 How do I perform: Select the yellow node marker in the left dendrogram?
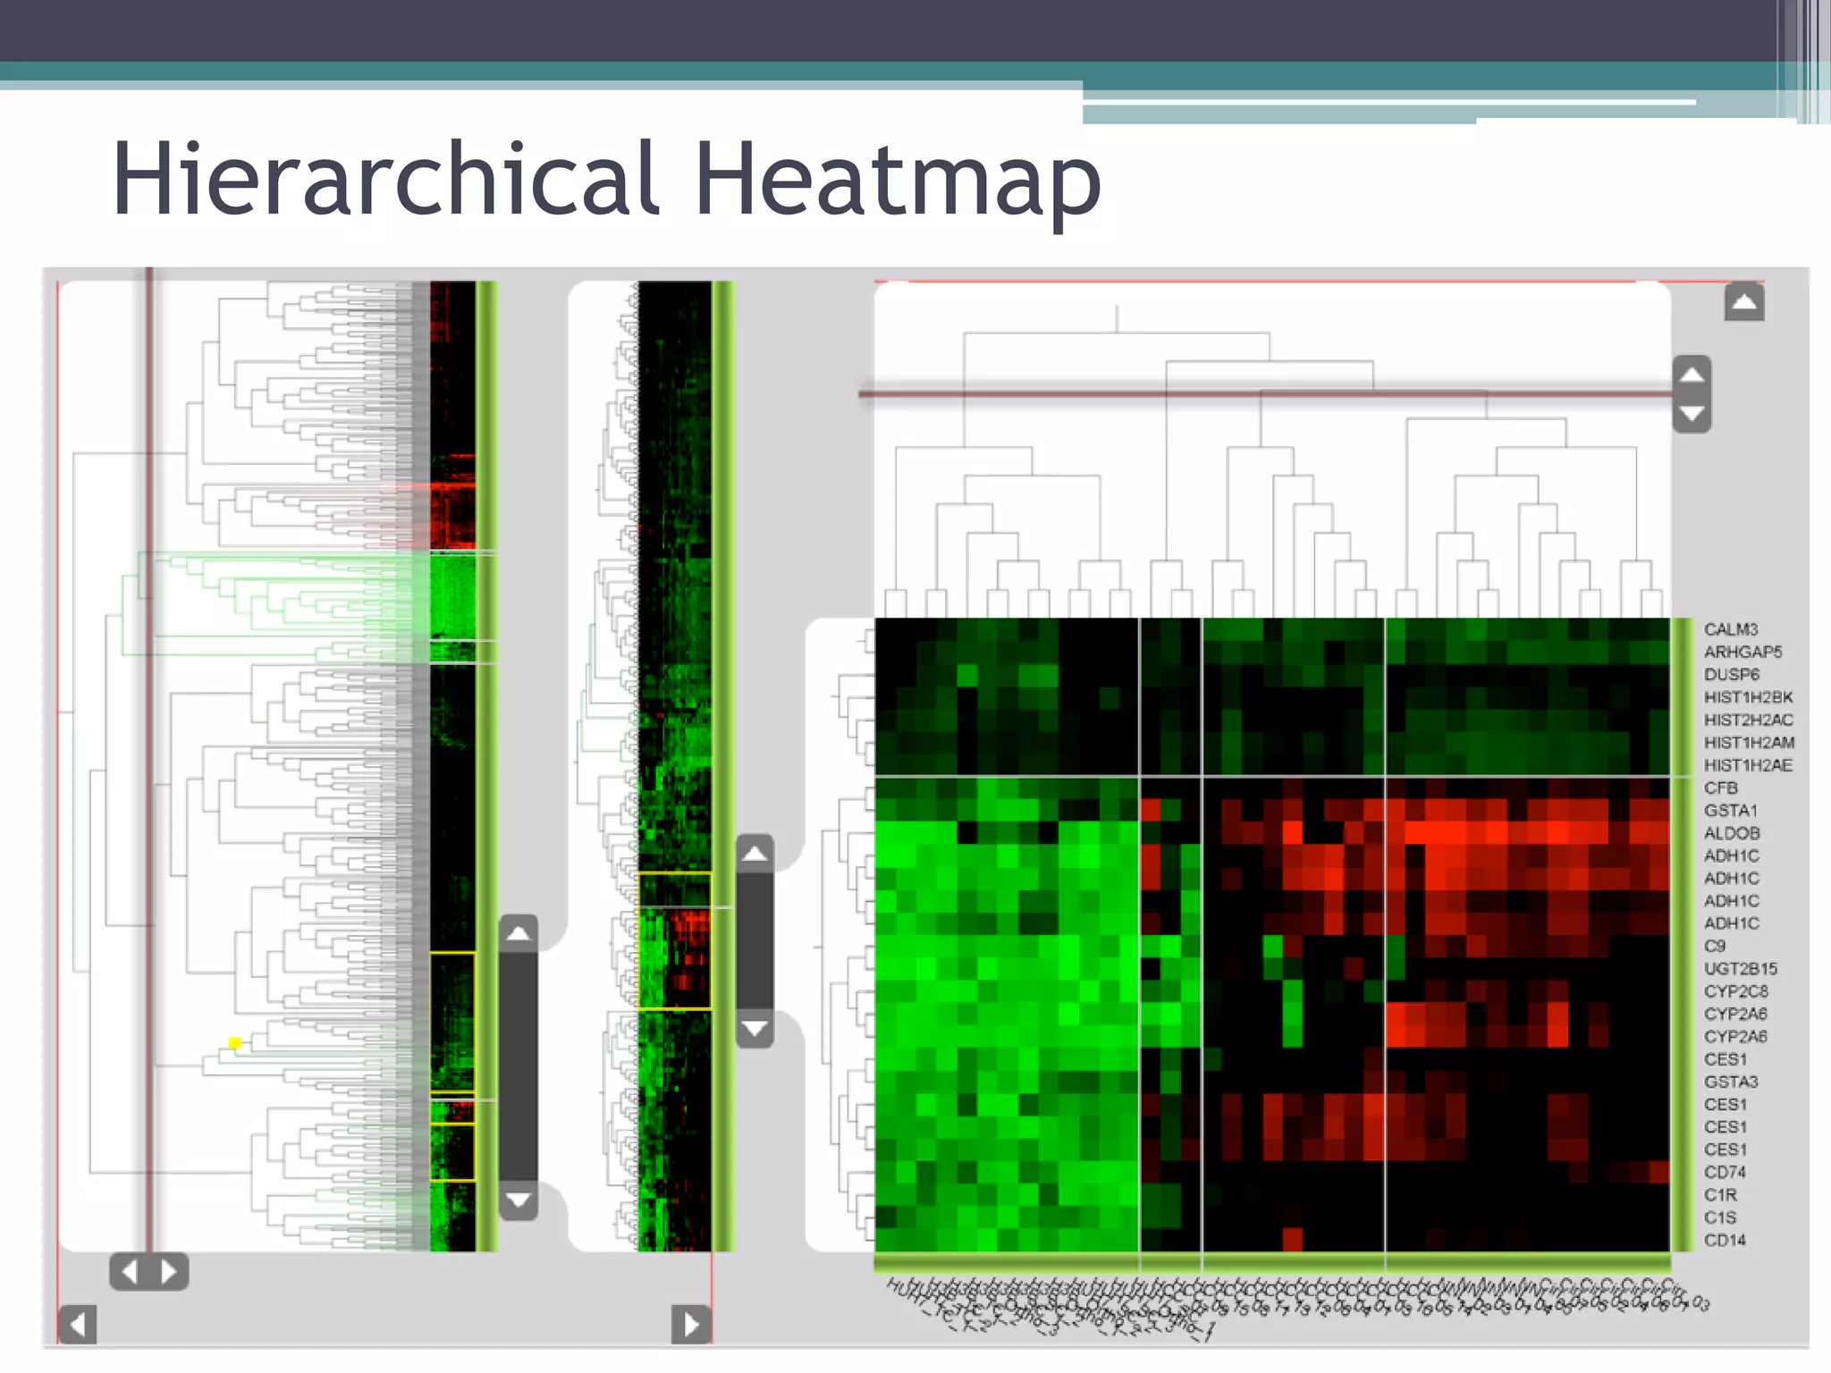235,1043
